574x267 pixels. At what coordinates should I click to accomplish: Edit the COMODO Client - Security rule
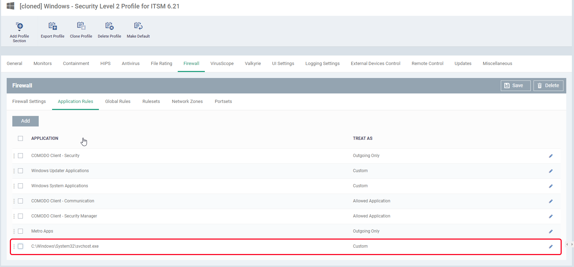pyautogui.click(x=551, y=156)
